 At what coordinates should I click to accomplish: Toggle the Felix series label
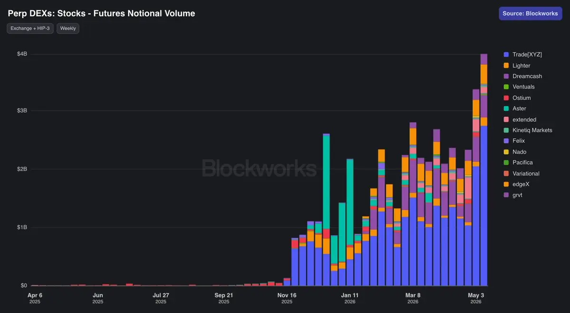519,141
